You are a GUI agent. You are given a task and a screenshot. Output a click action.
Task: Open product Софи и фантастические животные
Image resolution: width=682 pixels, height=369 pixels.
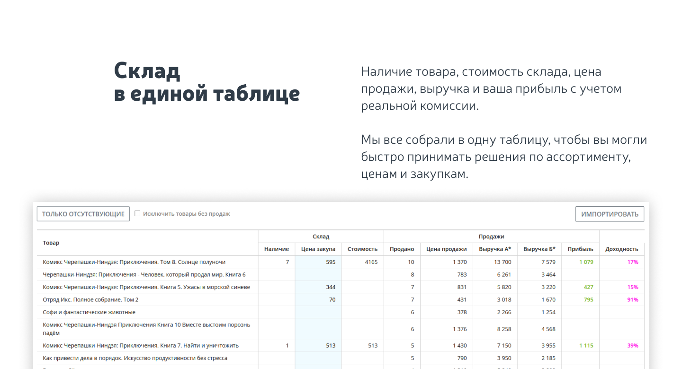coord(89,312)
